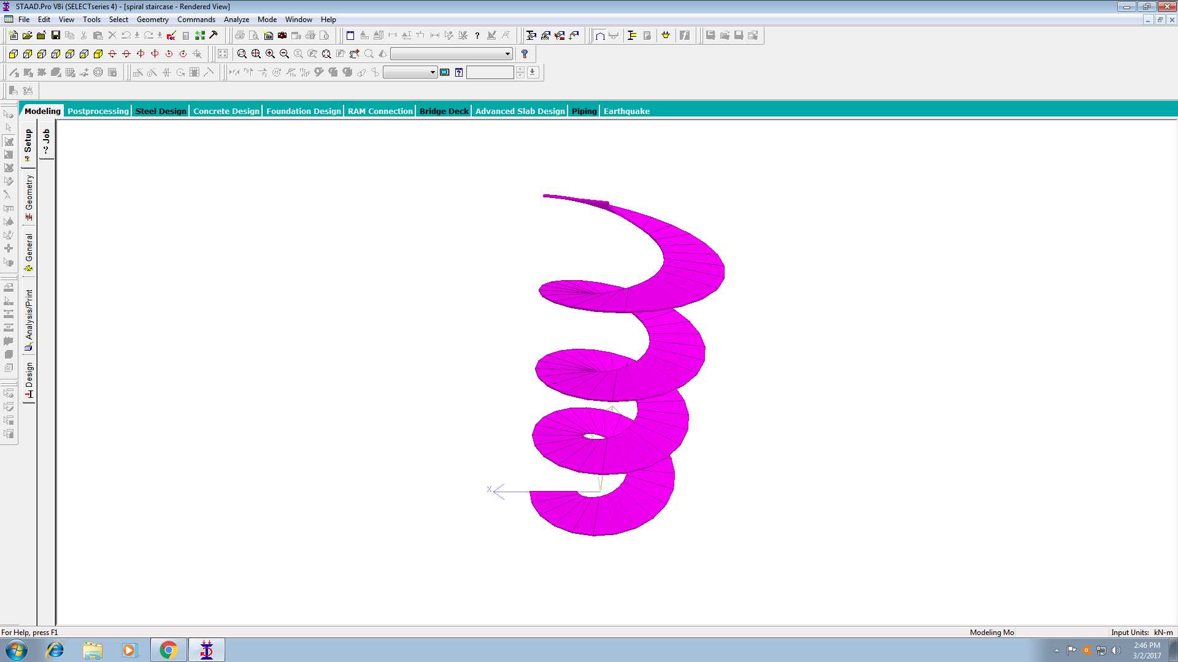Click the Zoom Extents crosshair magnifier
Screen dimensions: 1178x662
point(256,54)
